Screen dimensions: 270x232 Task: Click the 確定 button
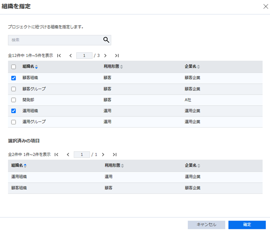click(247, 225)
